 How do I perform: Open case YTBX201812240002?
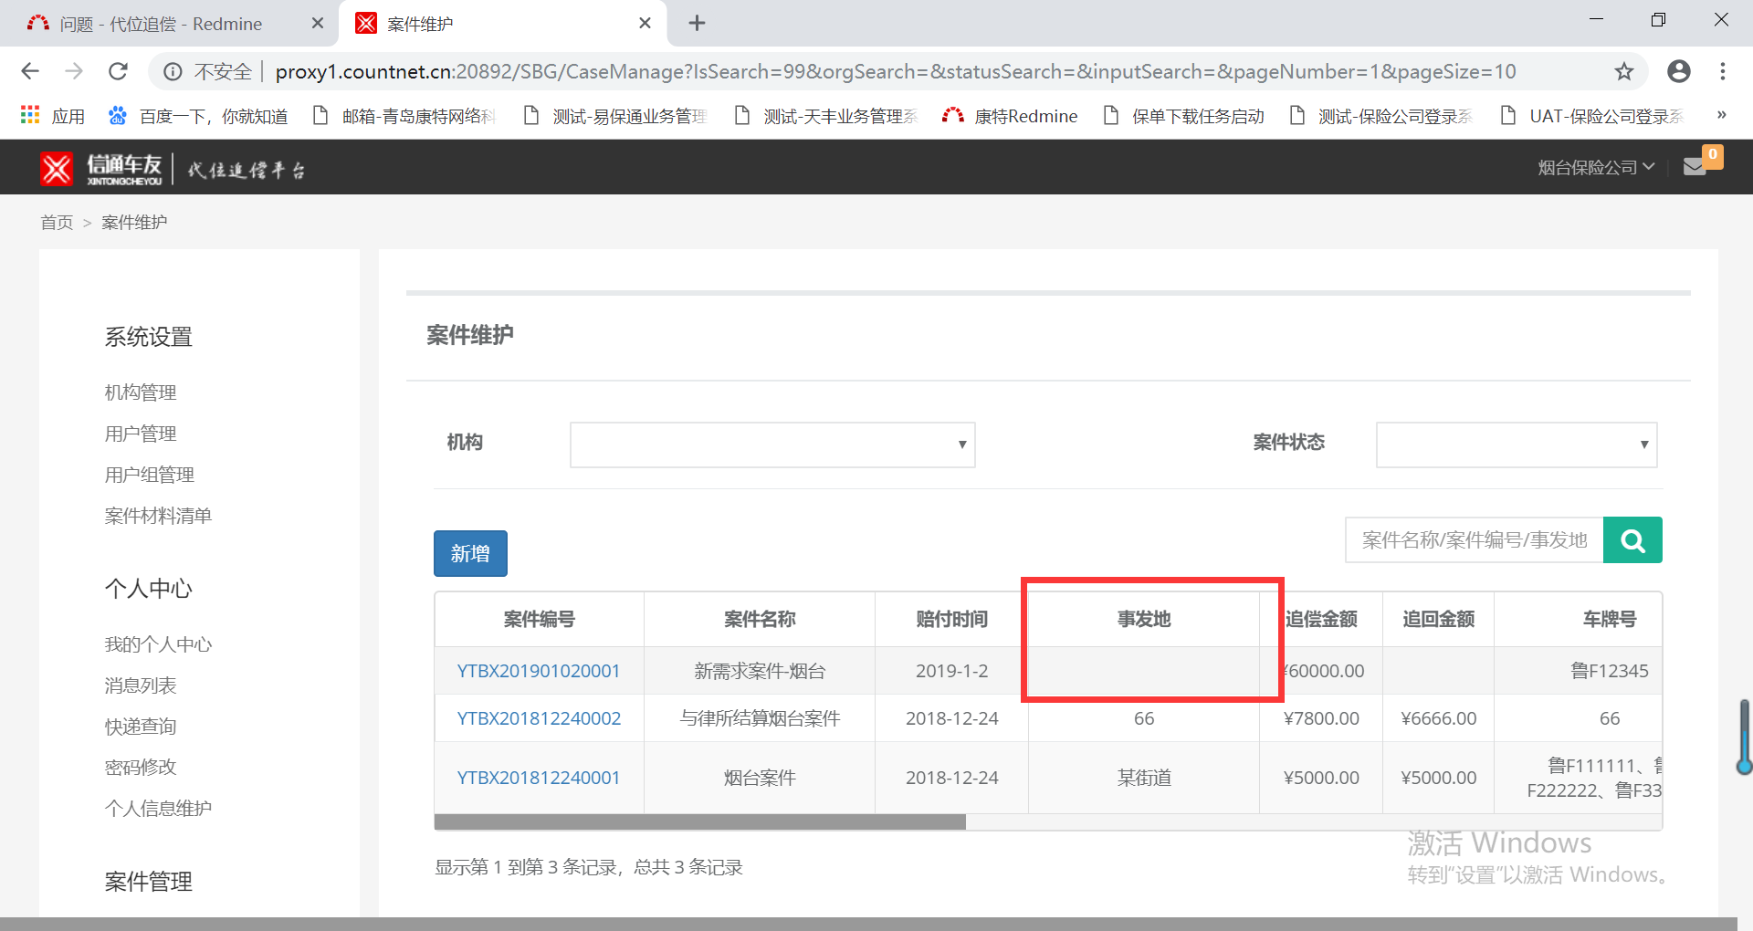coord(539,718)
